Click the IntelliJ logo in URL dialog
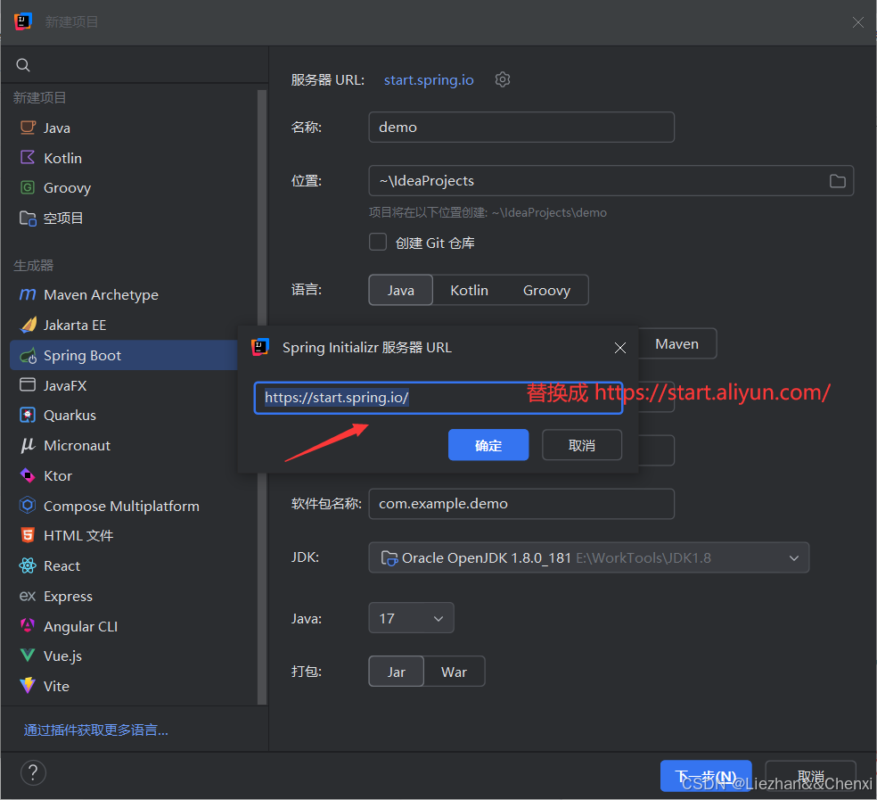Image resolution: width=877 pixels, height=800 pixels. (260, 347)
